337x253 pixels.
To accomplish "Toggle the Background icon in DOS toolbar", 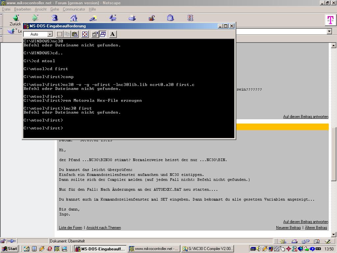I will [103, 34].
